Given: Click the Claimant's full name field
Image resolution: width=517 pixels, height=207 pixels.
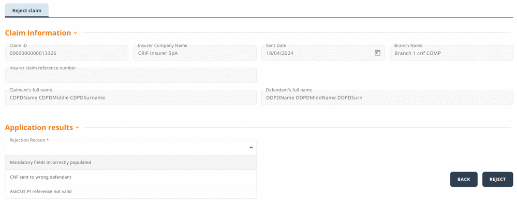Looking at the screenshot, I should point(130,98).
